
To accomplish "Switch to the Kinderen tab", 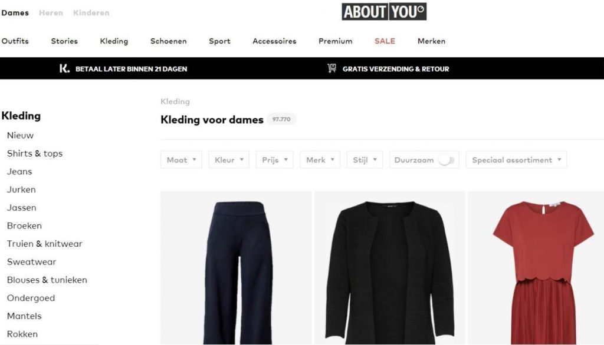I will point(91,13).
